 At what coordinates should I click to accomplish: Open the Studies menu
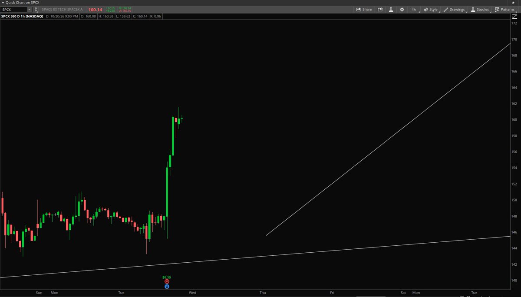(x=480, y=9)
